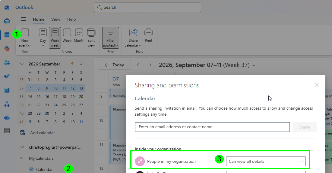Open the date range dropdown next to Week 37

[x=254, y=65]
